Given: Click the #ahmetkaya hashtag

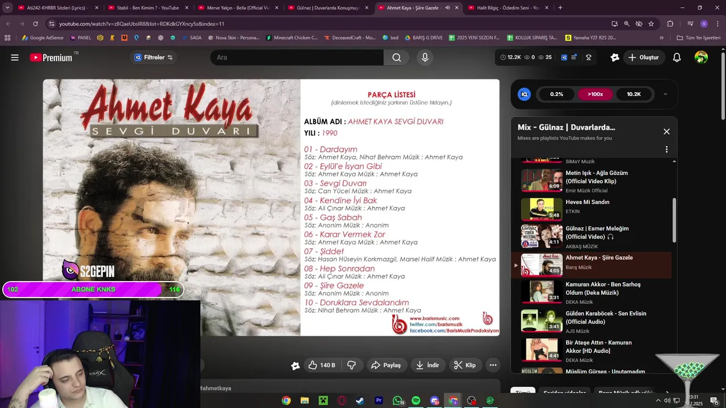Looking at the screenshot, I should (215, 388).
